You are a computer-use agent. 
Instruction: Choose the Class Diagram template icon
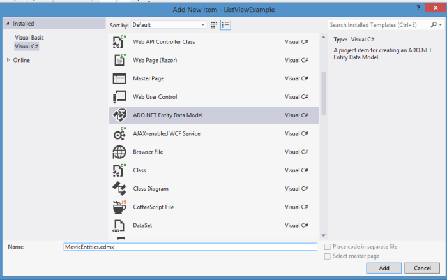(119, 189)
